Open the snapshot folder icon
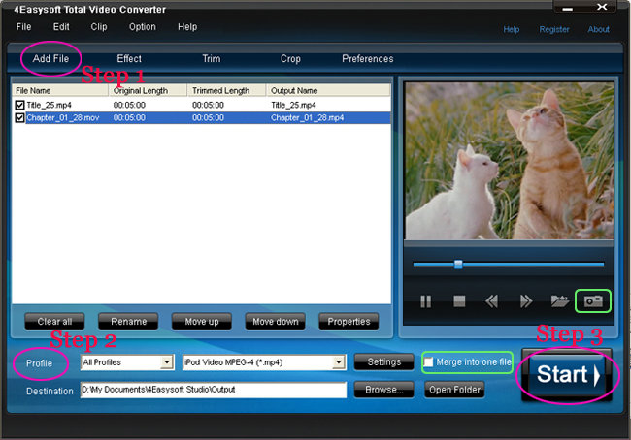 tap(560, 301)
